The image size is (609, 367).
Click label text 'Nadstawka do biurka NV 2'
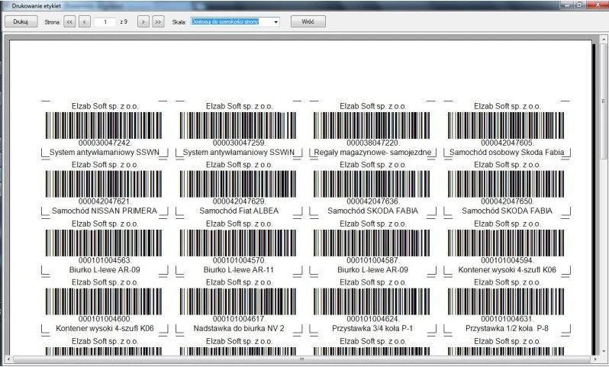pos(239,328)
